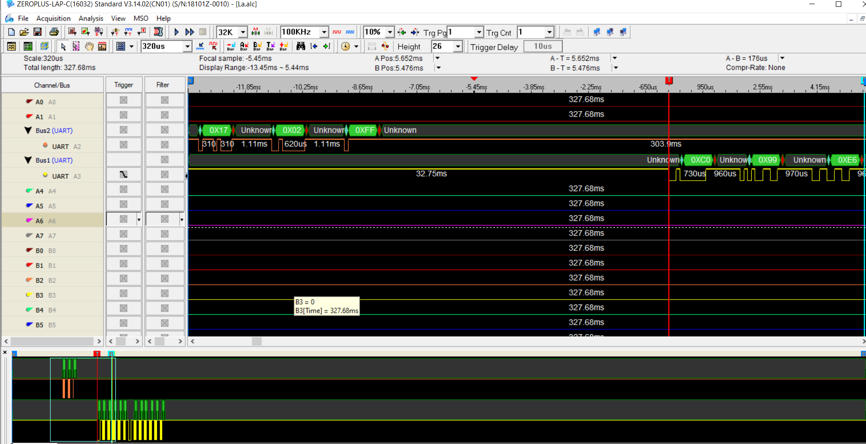Open the Height 26 dropdown
Viewport: 866px width, 444px height.
[458, 47]
